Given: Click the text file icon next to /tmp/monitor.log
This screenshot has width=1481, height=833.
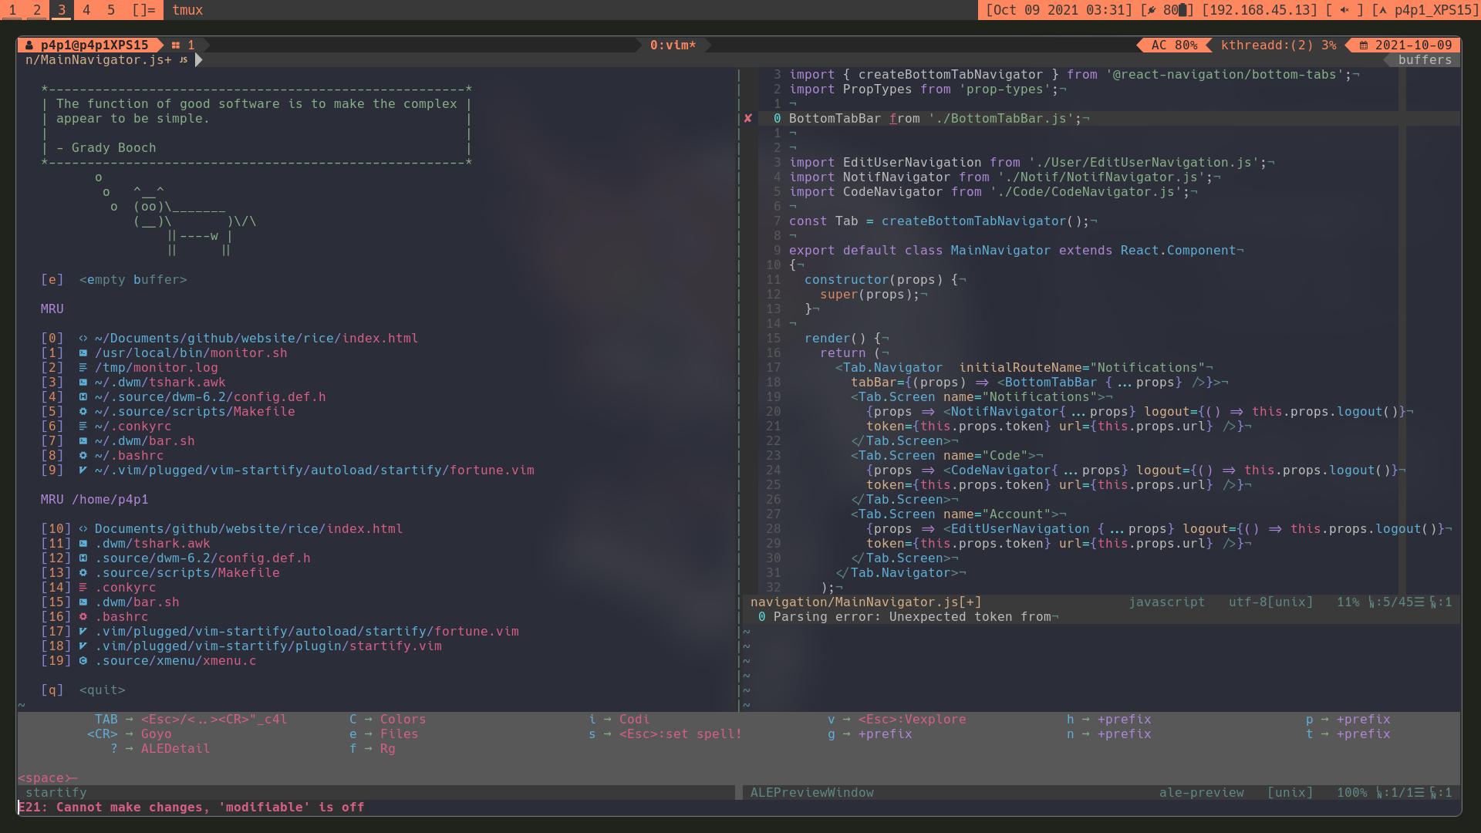Looking at the screenshot, I should pos(83,368).
